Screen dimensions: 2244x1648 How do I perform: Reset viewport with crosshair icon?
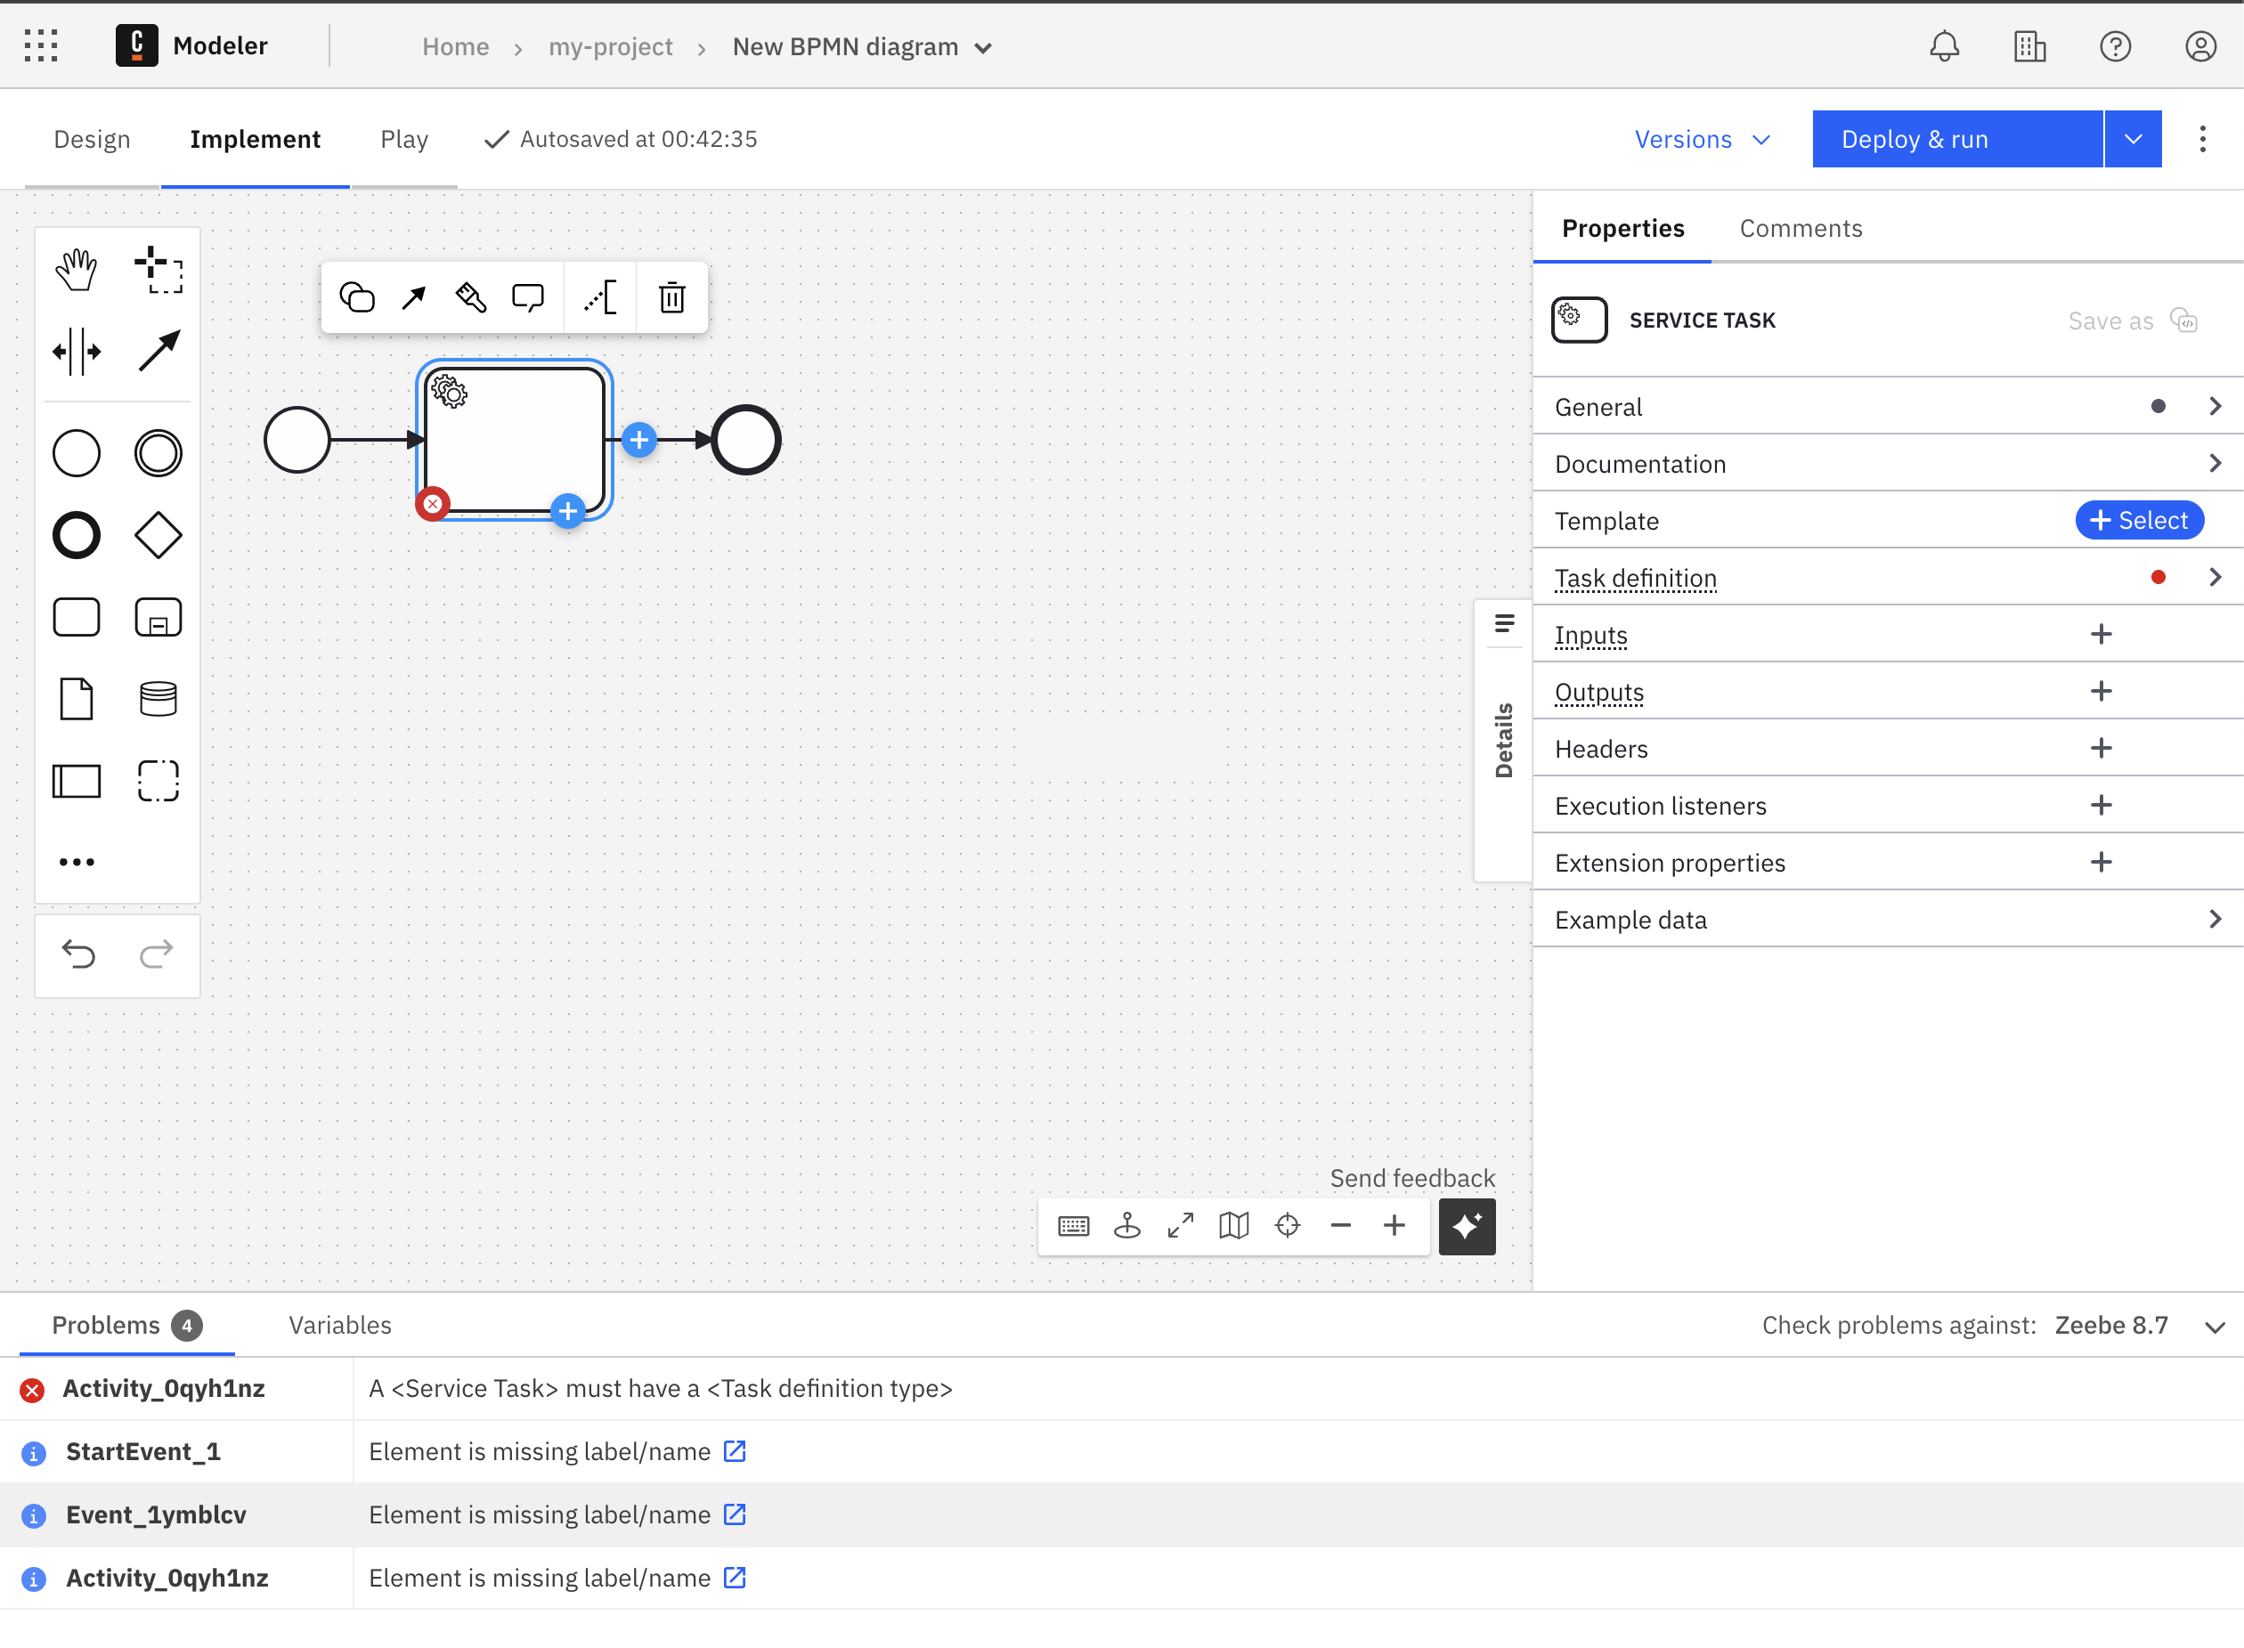pyautogui.click(x=1289, y=1226)
